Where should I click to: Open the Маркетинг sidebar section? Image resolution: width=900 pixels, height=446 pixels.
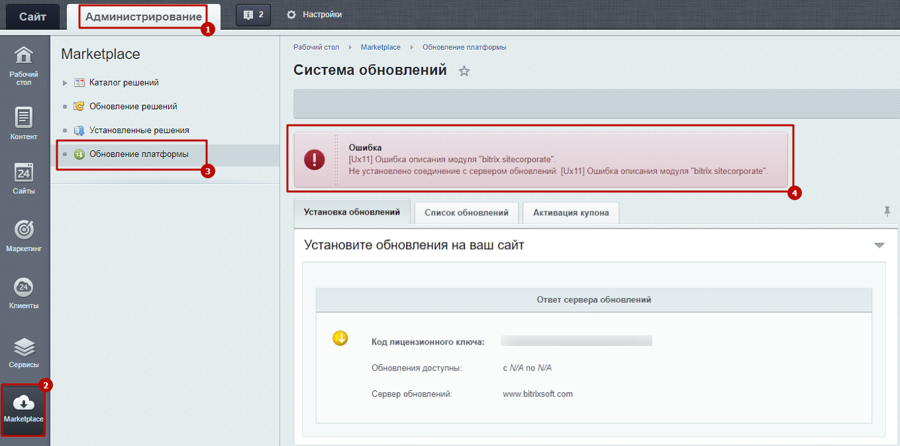(24, 235)
